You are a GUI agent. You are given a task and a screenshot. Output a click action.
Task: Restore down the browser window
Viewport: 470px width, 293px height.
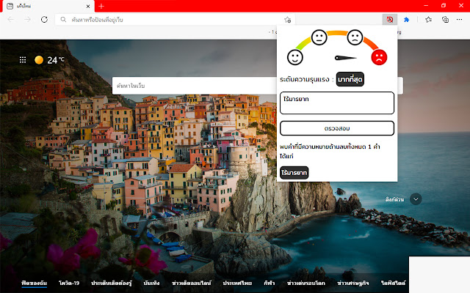pyautogui.click(x=444, y=6)
